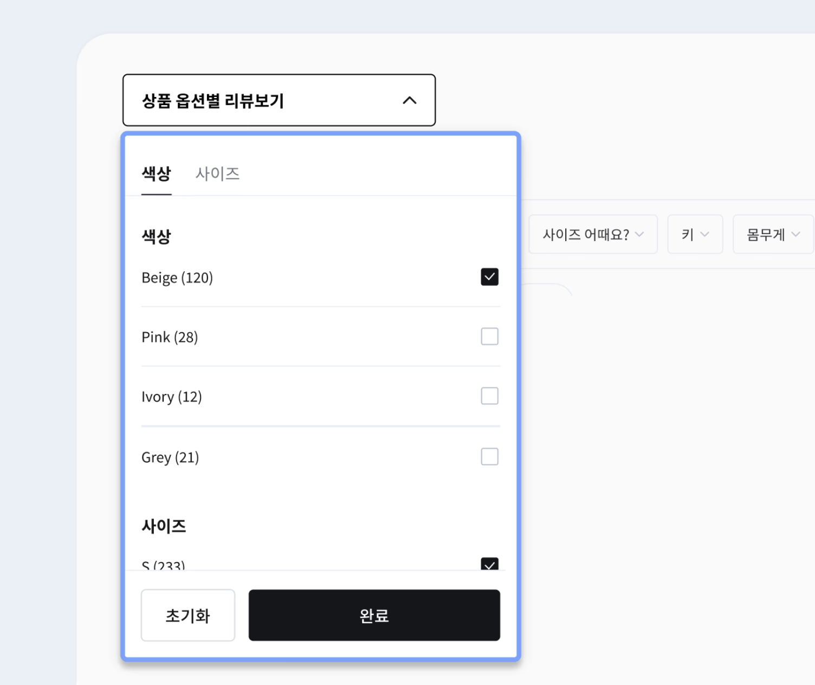The image size is (815, 685).
Task: Switch to the 색상 tab
Action: [156, 173]
